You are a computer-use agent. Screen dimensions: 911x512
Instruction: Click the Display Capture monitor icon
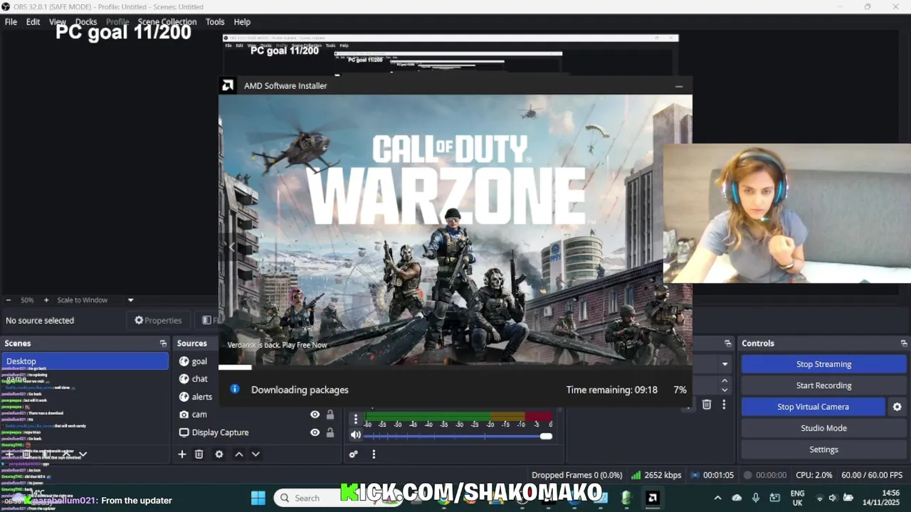tap(184, 432)
